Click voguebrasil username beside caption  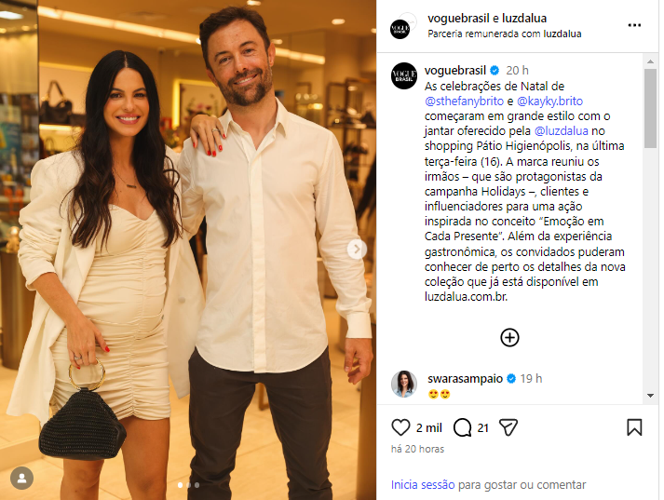click(455, 70)
